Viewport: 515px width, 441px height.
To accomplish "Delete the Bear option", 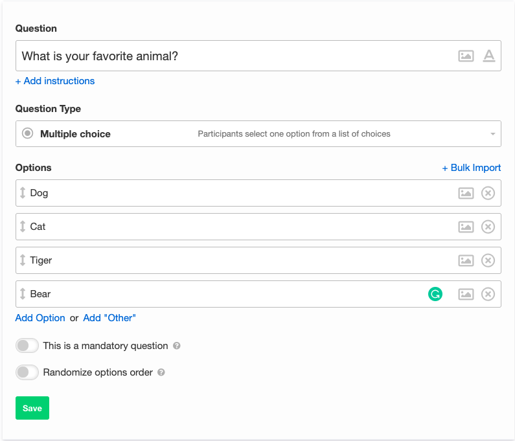I will 488,294.
